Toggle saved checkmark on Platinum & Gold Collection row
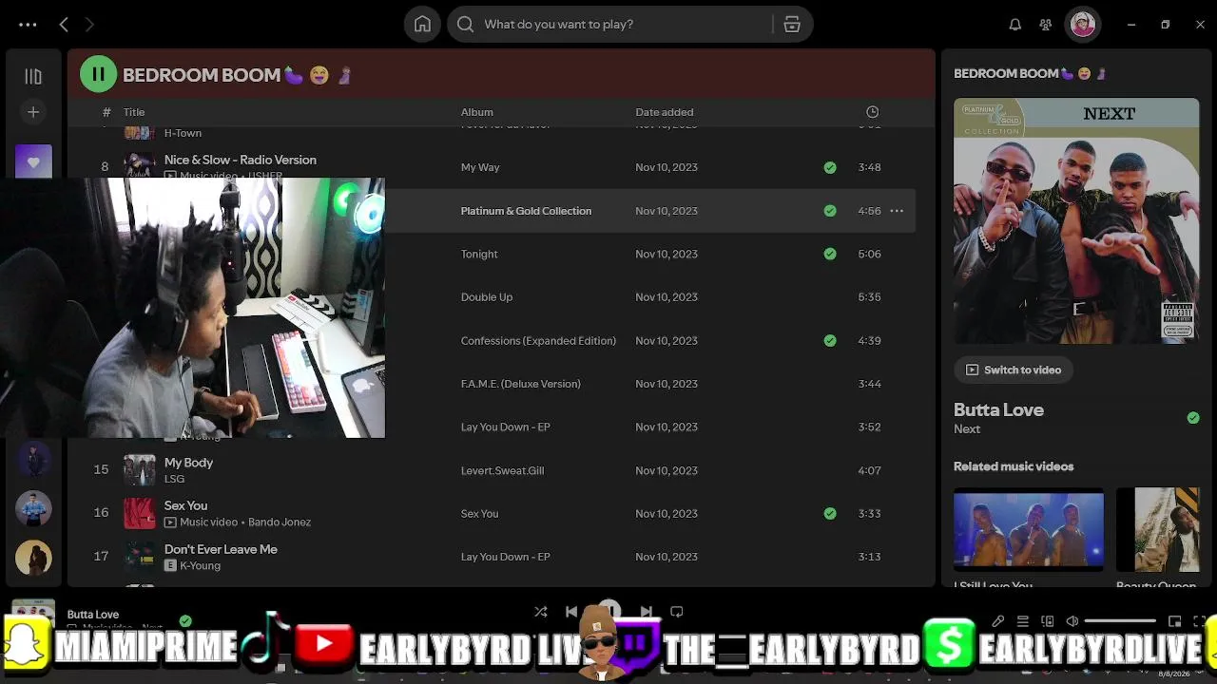Screen dimensions: 1217x684 coord(830,211)
